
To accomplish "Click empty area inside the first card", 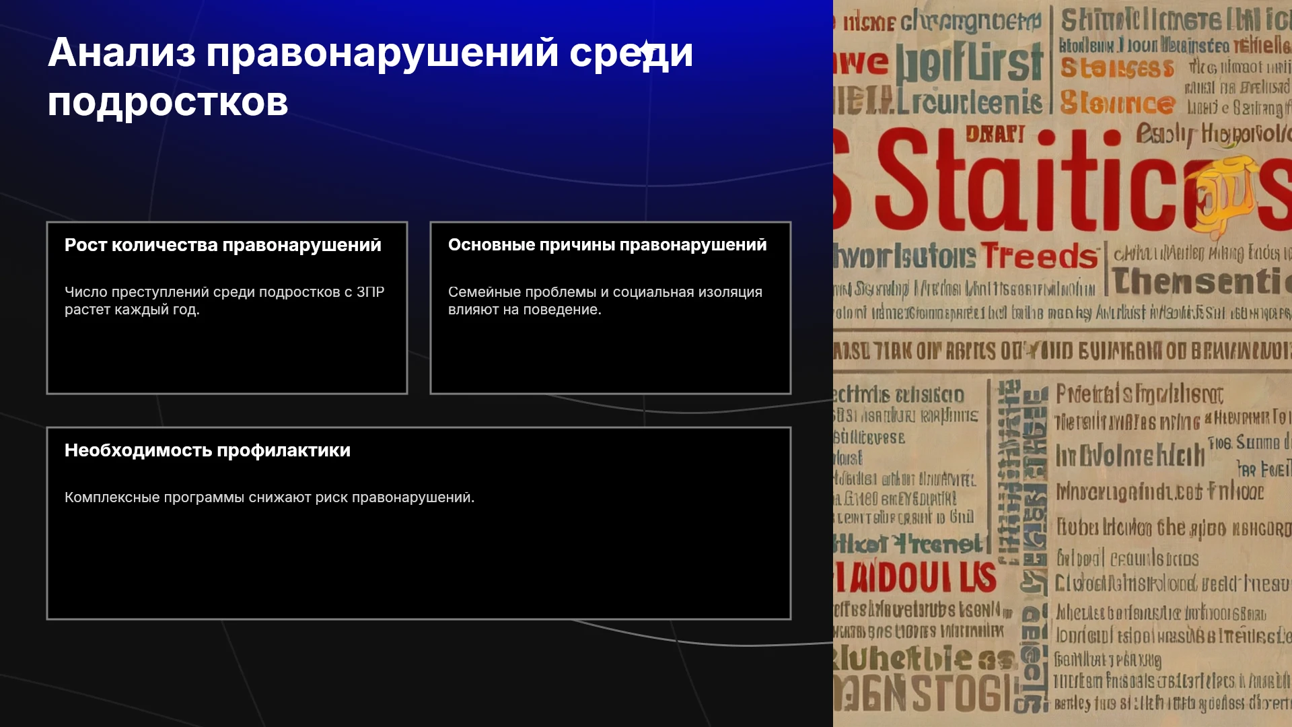I will 227,357.
